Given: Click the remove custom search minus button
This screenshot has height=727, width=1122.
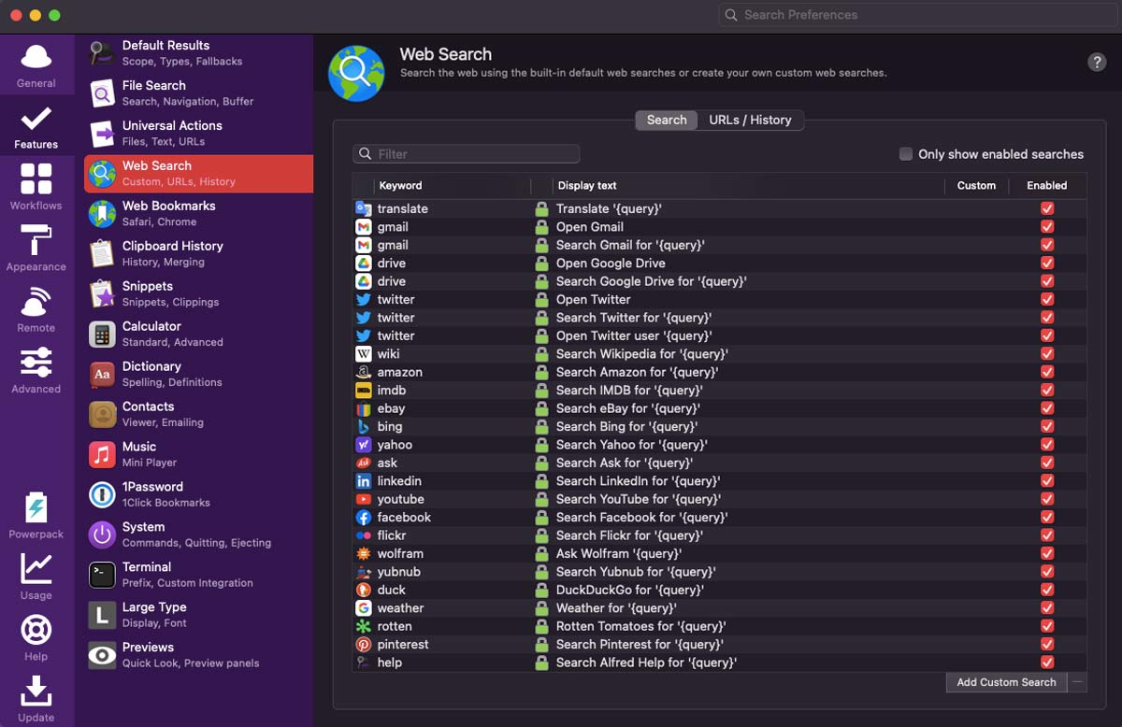Looking at the screenshot, I should [1077, 682].
